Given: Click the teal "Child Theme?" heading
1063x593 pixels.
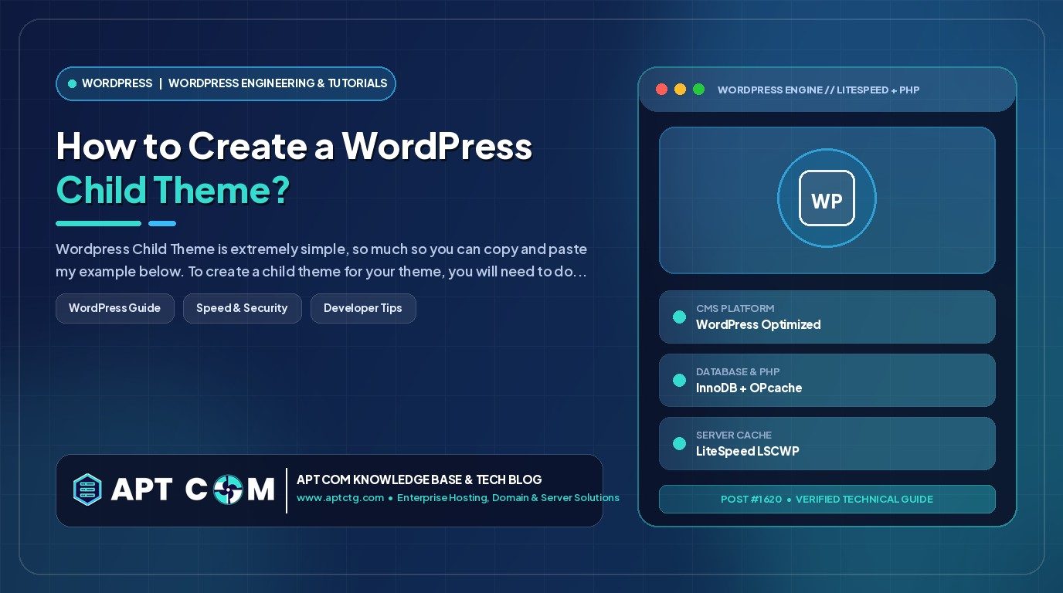Looking at the screenshot, I should pos(172,190).
